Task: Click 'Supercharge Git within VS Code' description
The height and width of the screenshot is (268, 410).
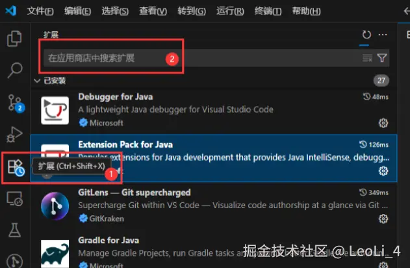Action: coord(233,205)
